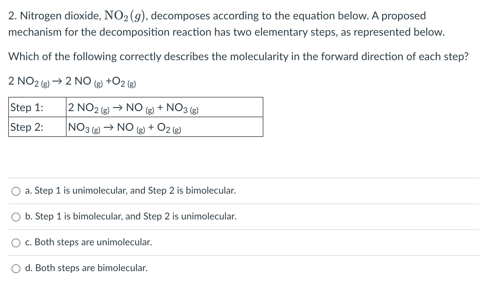The height and width of the screenshot is (284, 488).
Task: Select radio button for answer b
Action: click(x=16, y=217)
